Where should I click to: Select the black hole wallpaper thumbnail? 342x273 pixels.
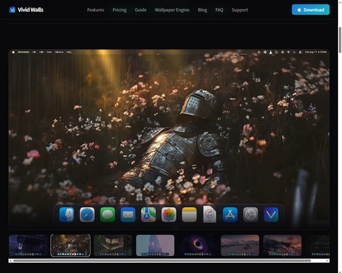tap(198, 246)
